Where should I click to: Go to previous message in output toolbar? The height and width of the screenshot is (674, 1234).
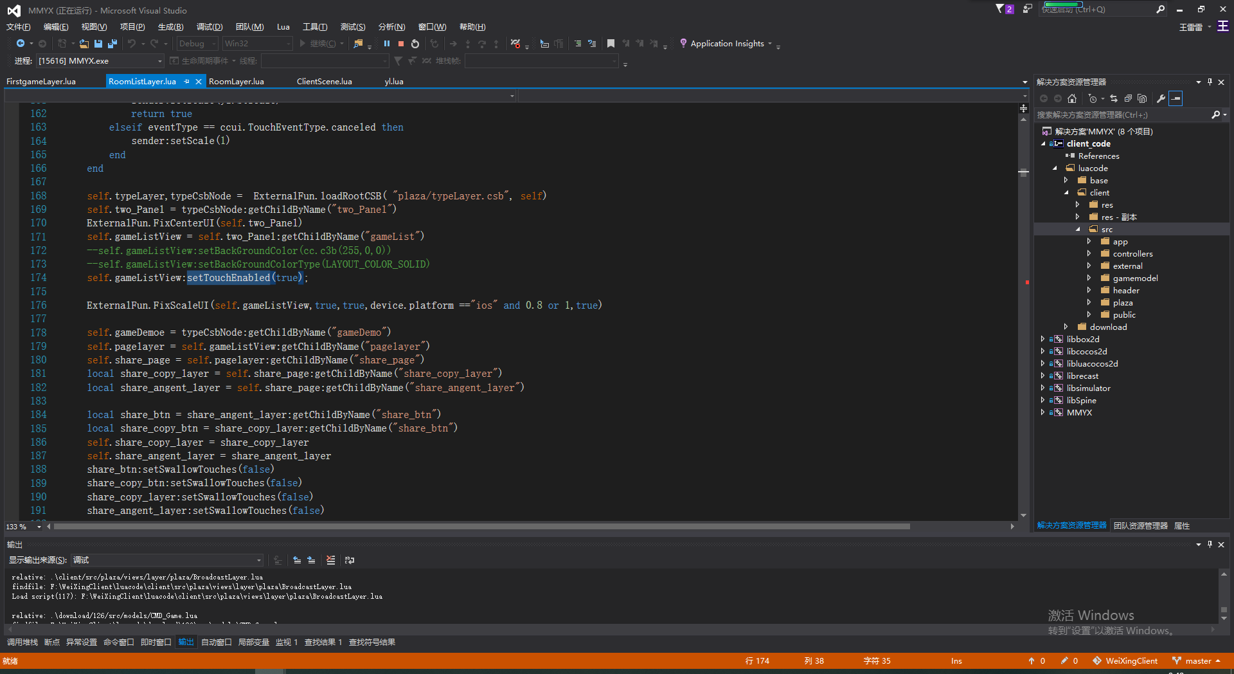pos(297,560)
